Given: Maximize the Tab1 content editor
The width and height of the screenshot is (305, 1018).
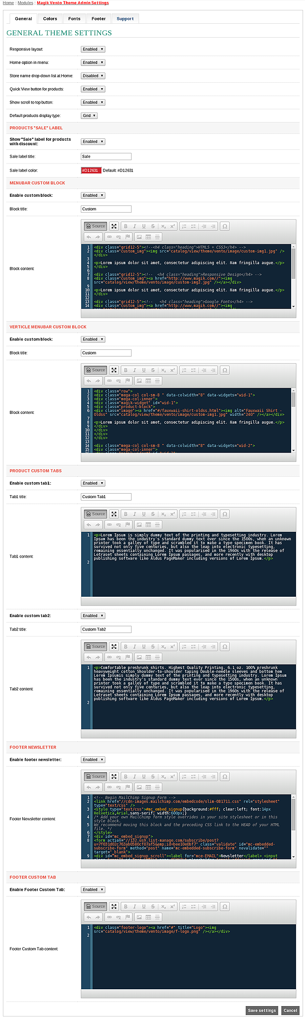Looking at the screenshot, I should (114, 514).
